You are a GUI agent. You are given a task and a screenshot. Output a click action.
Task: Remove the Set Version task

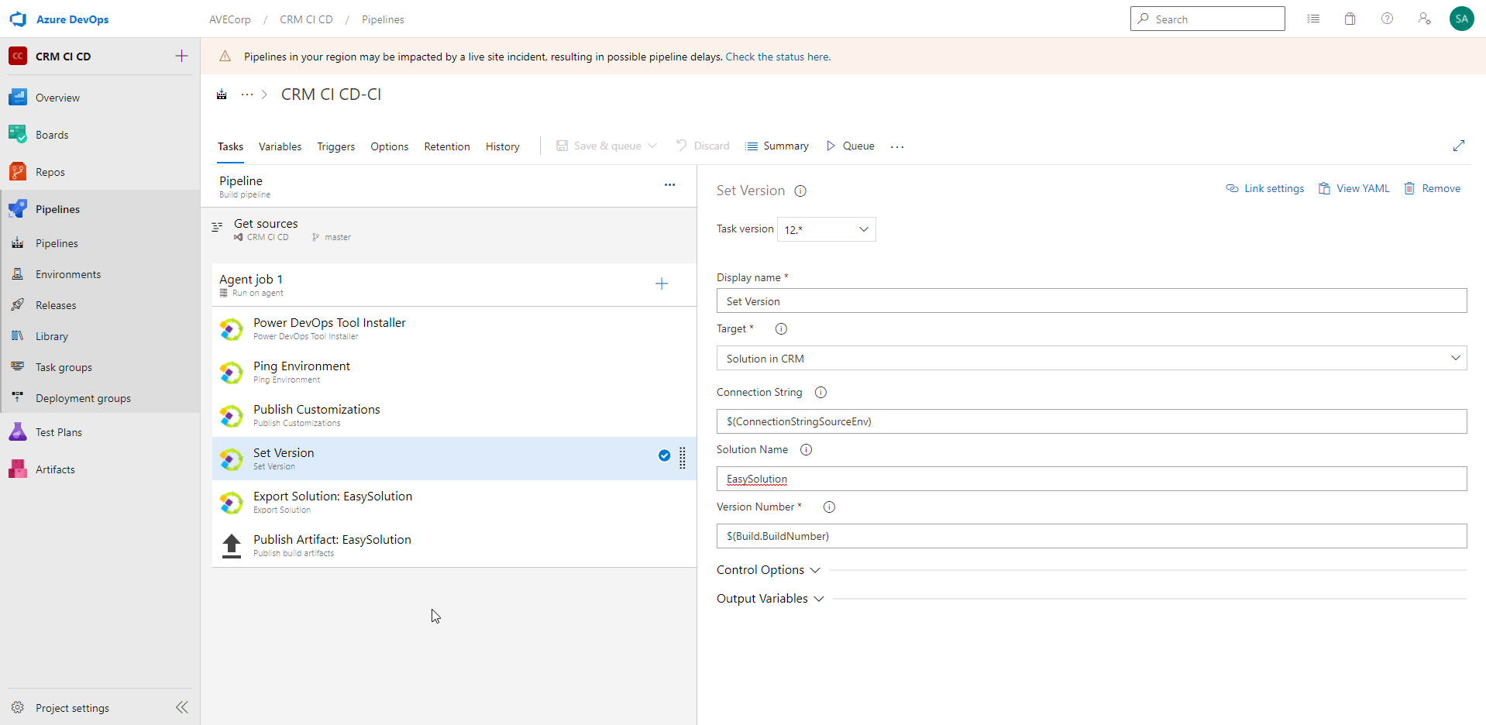click(x=1433, y=188)
